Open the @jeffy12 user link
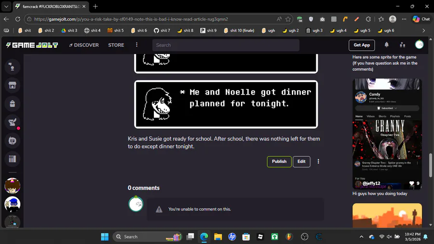Screen dimensions: 434x244 coord(371,183)
